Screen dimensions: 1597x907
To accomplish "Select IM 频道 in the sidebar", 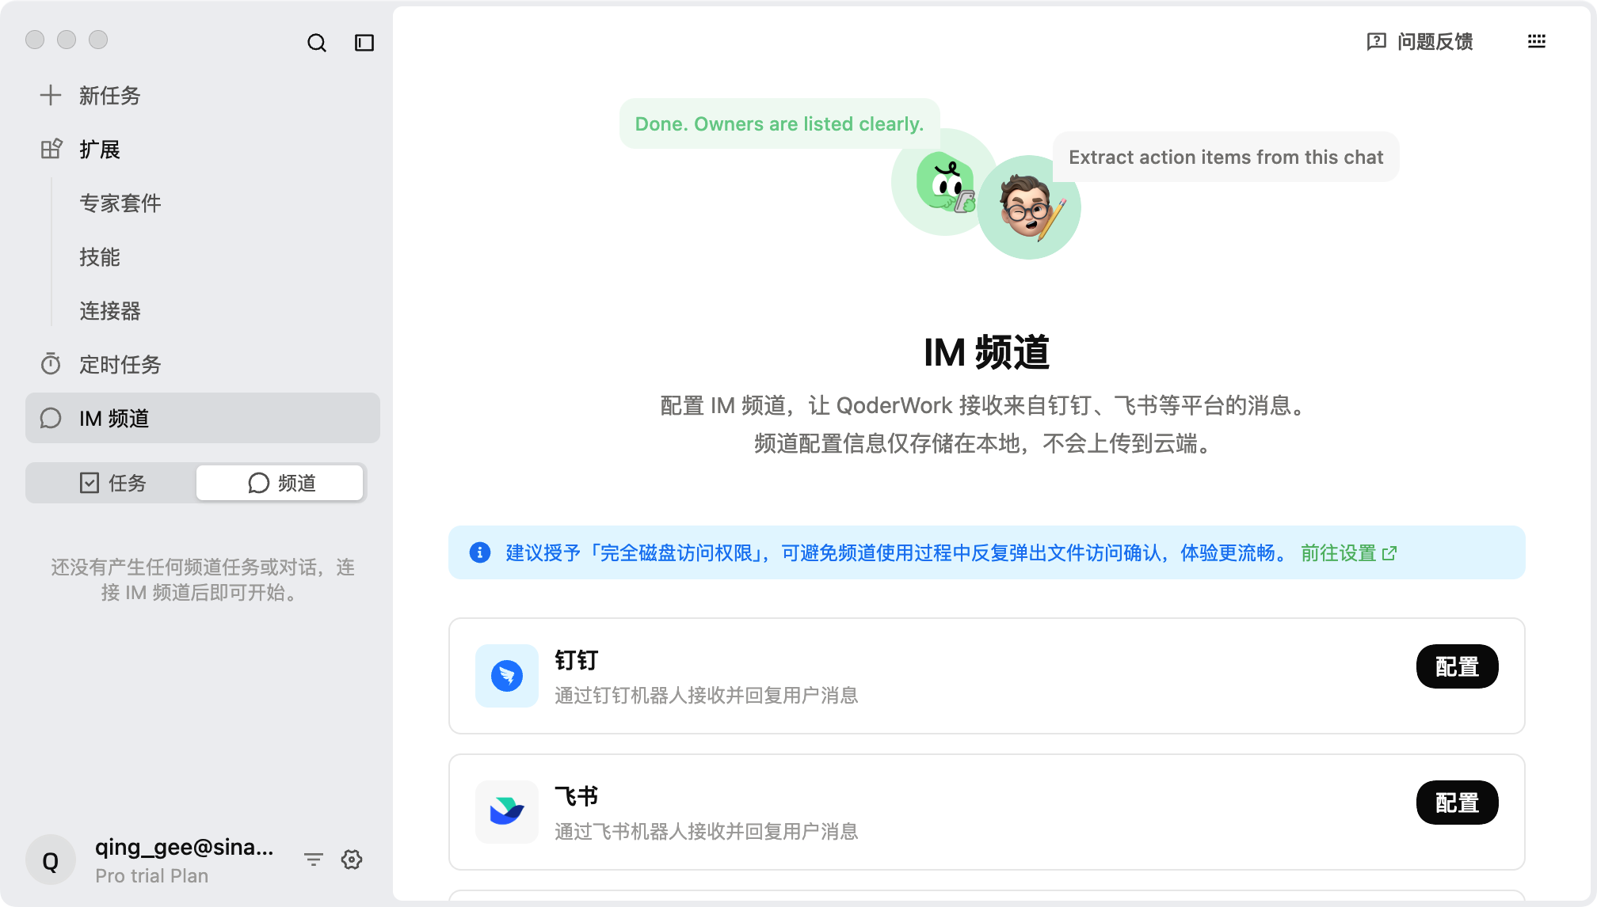I will click(203, 418).
